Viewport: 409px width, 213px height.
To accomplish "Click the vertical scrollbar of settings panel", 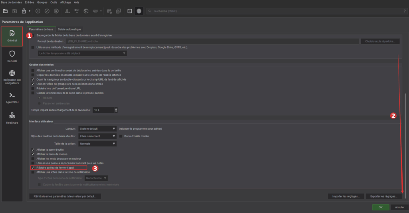I will (405, 144).
